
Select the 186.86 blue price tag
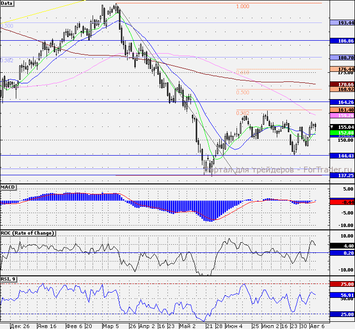(x=342, y=42)
